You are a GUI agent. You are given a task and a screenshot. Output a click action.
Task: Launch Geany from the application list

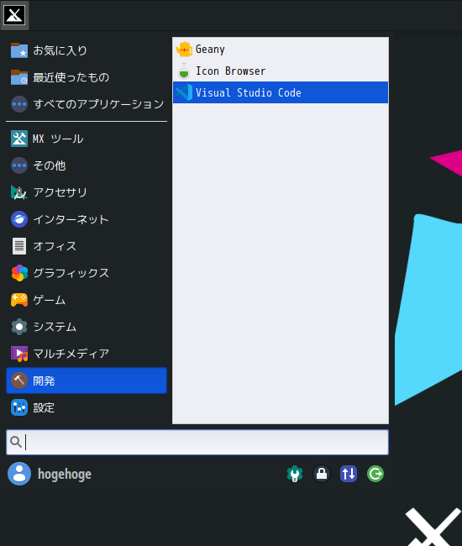281,50
